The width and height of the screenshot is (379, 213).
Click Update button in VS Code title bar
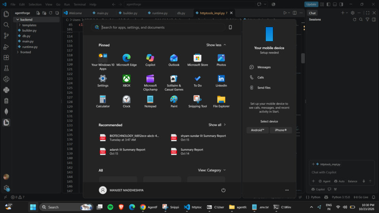[x=311, y=4]
